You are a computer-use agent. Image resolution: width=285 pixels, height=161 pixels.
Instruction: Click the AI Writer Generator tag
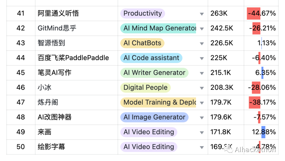[x=154, y=73]
